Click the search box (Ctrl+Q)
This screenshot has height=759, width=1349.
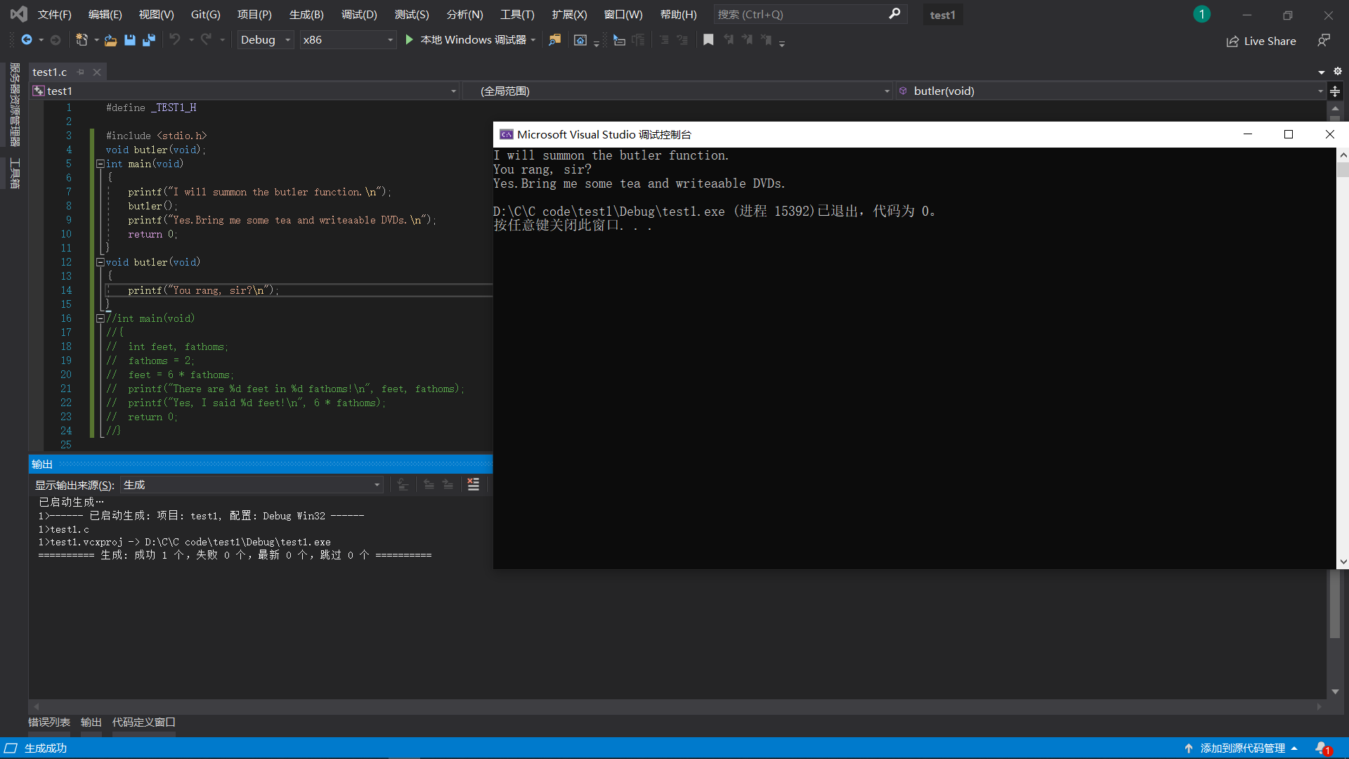(x=801, y=14)
